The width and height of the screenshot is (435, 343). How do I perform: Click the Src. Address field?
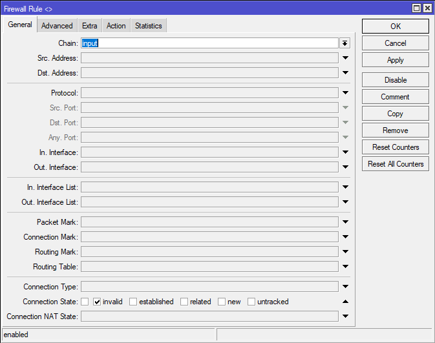209,58
